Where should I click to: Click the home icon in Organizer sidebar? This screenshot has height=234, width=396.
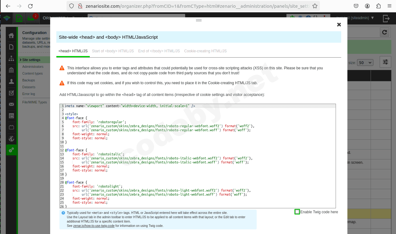11,36
